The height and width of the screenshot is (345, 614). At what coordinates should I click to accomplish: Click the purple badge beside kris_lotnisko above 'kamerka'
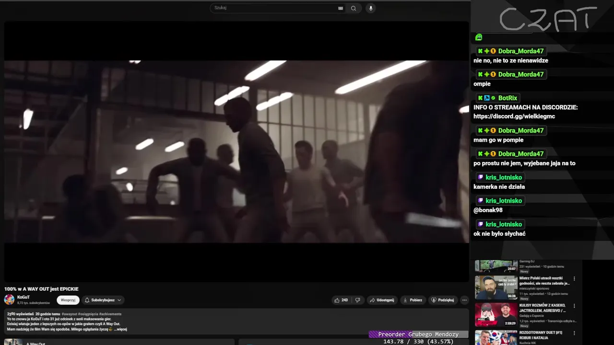(x=481, y=178)
